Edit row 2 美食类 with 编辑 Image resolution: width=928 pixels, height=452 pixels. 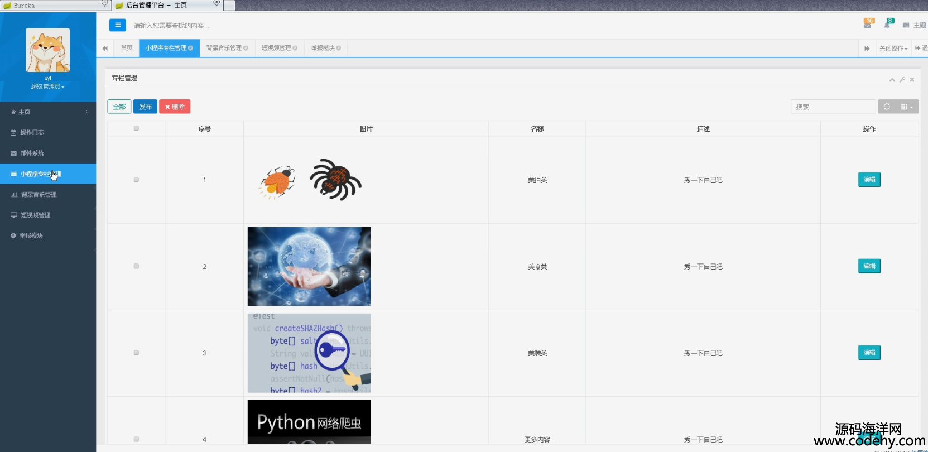869,266
